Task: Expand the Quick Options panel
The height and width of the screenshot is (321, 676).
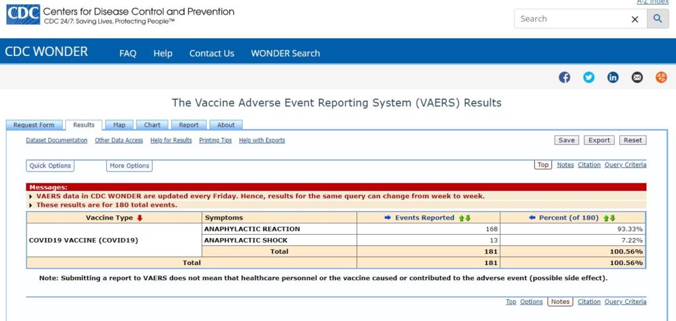Action: [x=51, y=166]
